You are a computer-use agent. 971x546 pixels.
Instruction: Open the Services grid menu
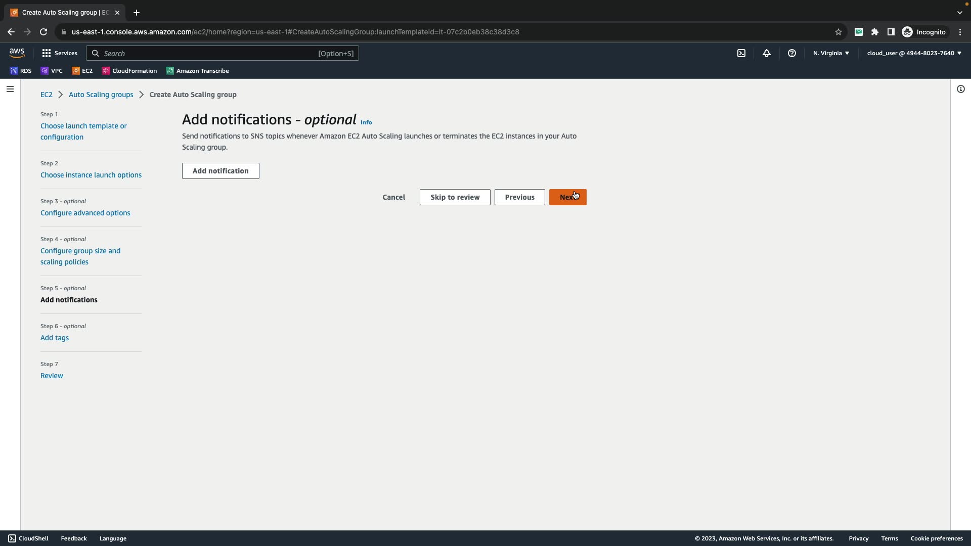coord(60,53)
